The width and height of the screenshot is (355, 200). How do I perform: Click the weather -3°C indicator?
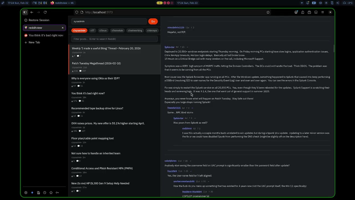click(x=348, y=3)
